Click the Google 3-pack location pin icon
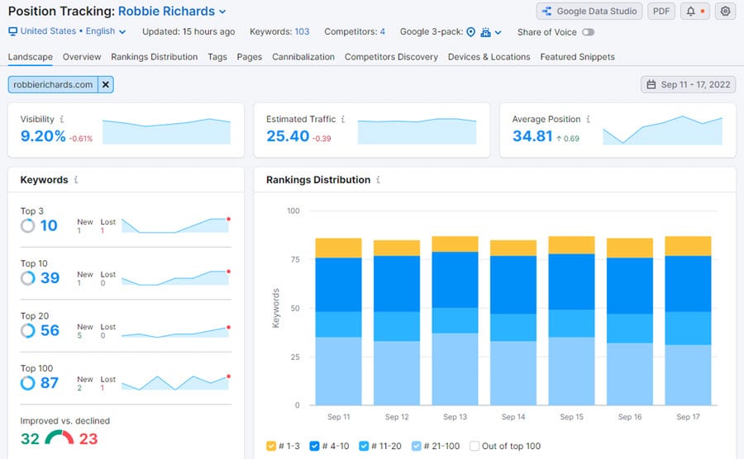This screenshot has width=744, height=459. click(470, 32)
